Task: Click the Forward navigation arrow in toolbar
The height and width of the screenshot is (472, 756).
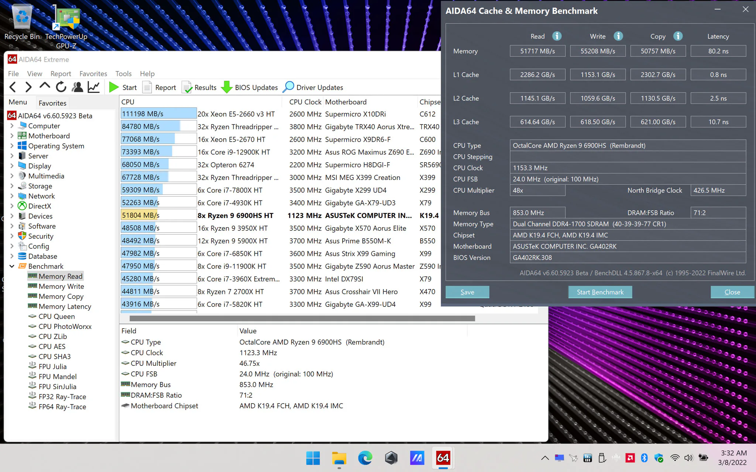Action: pyautogui.click(x=28, y=87)
